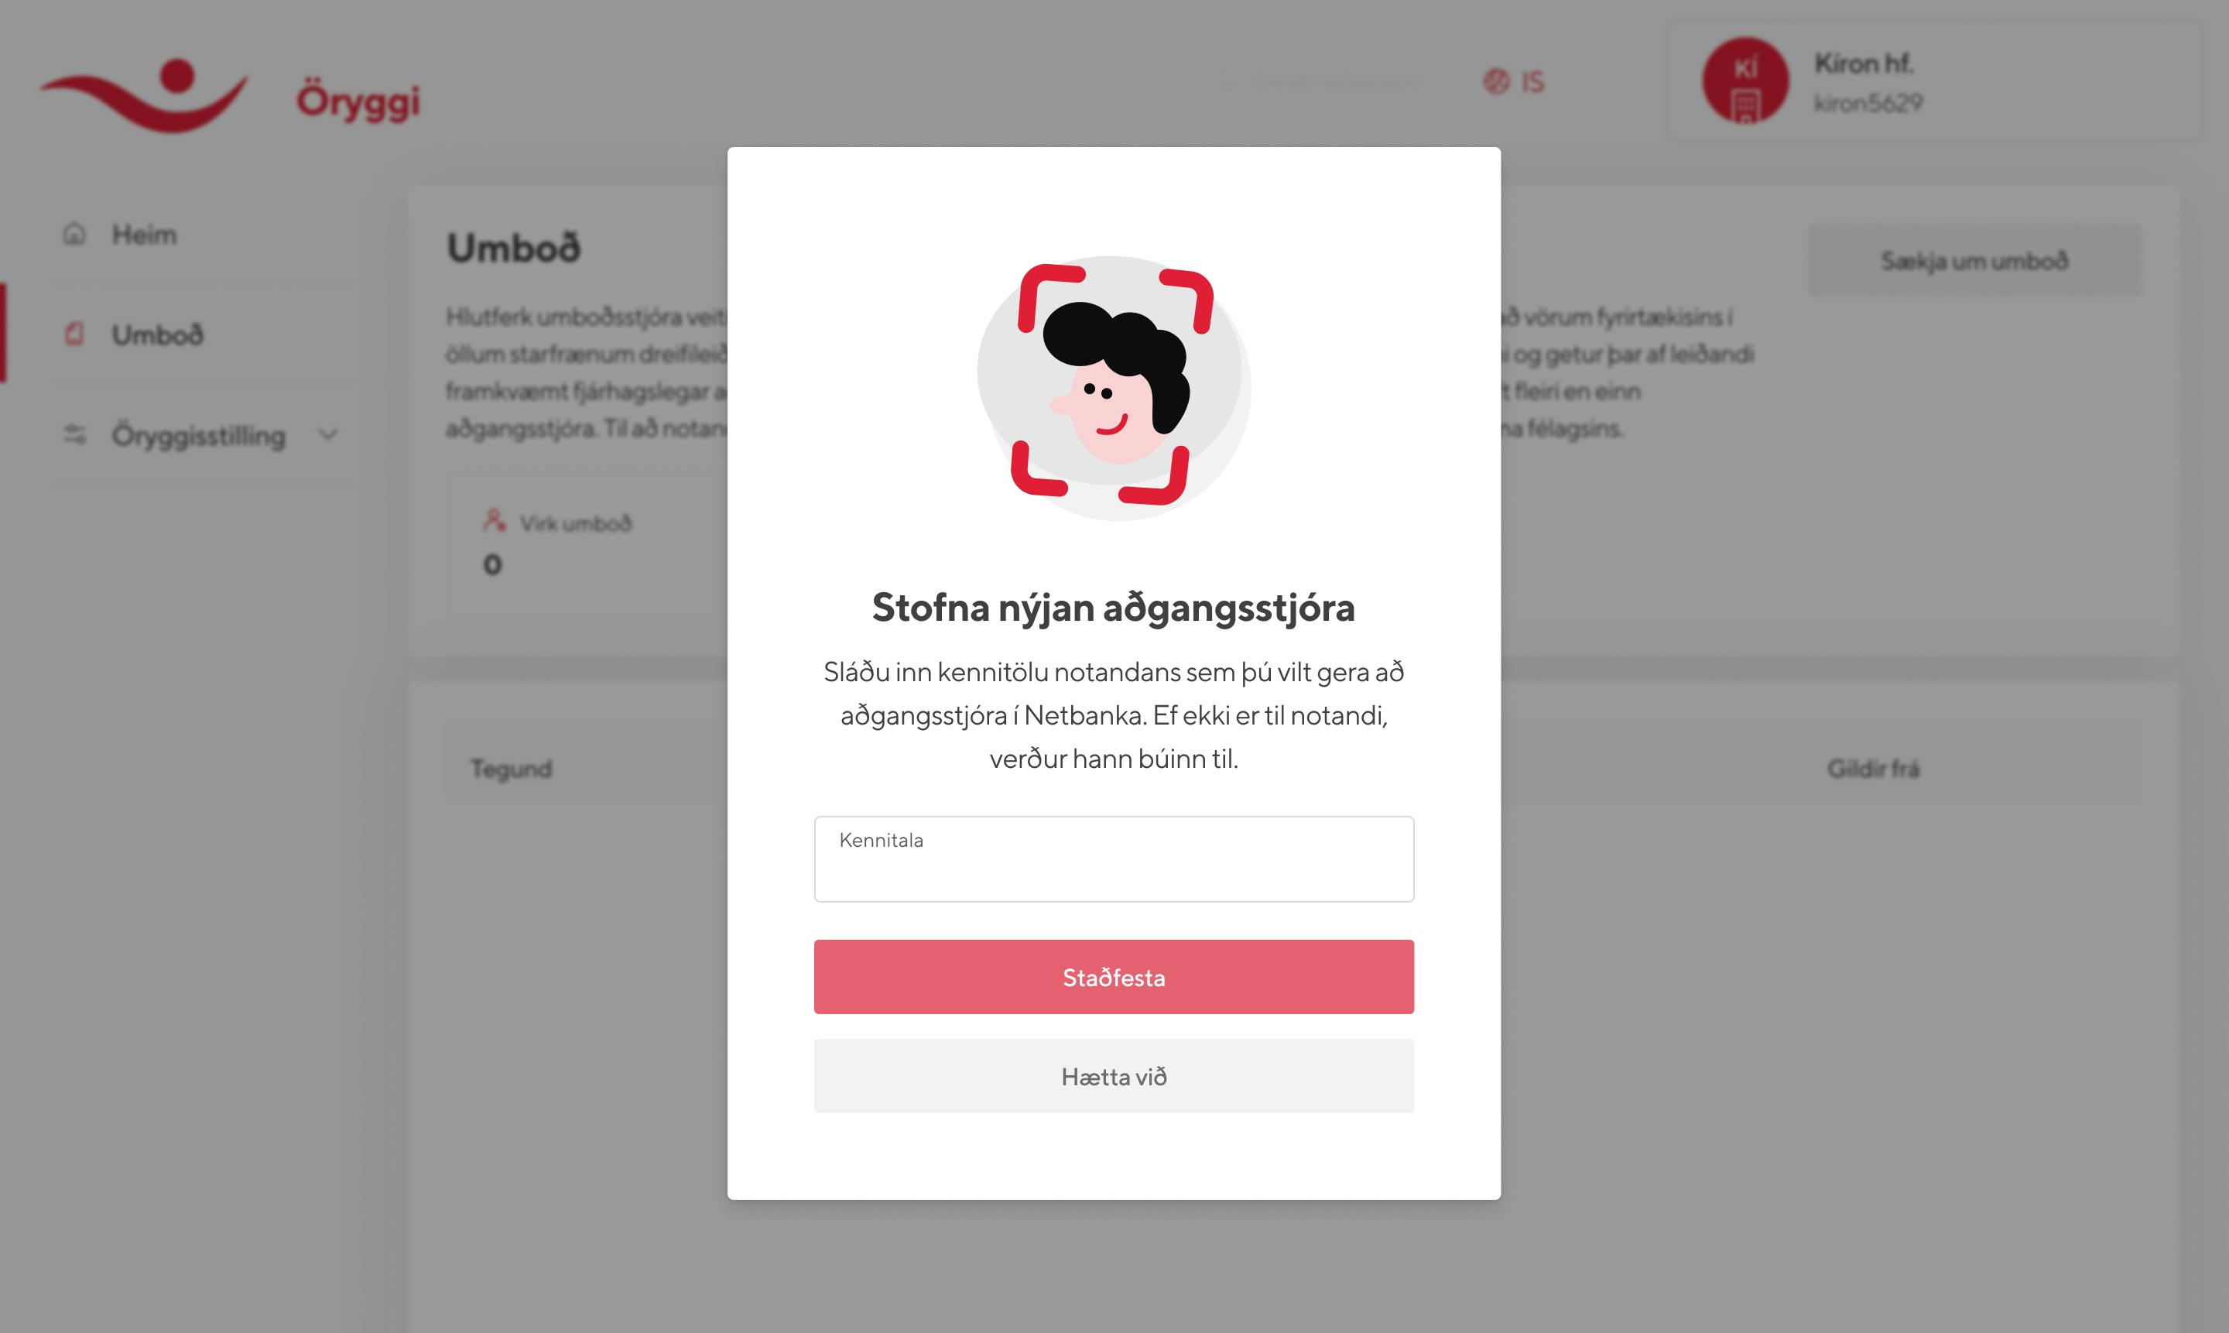Click the Gildir frá column header
This screenshot has width=2229, height=1333.
pyautogui.click(x=1873, y=769)
